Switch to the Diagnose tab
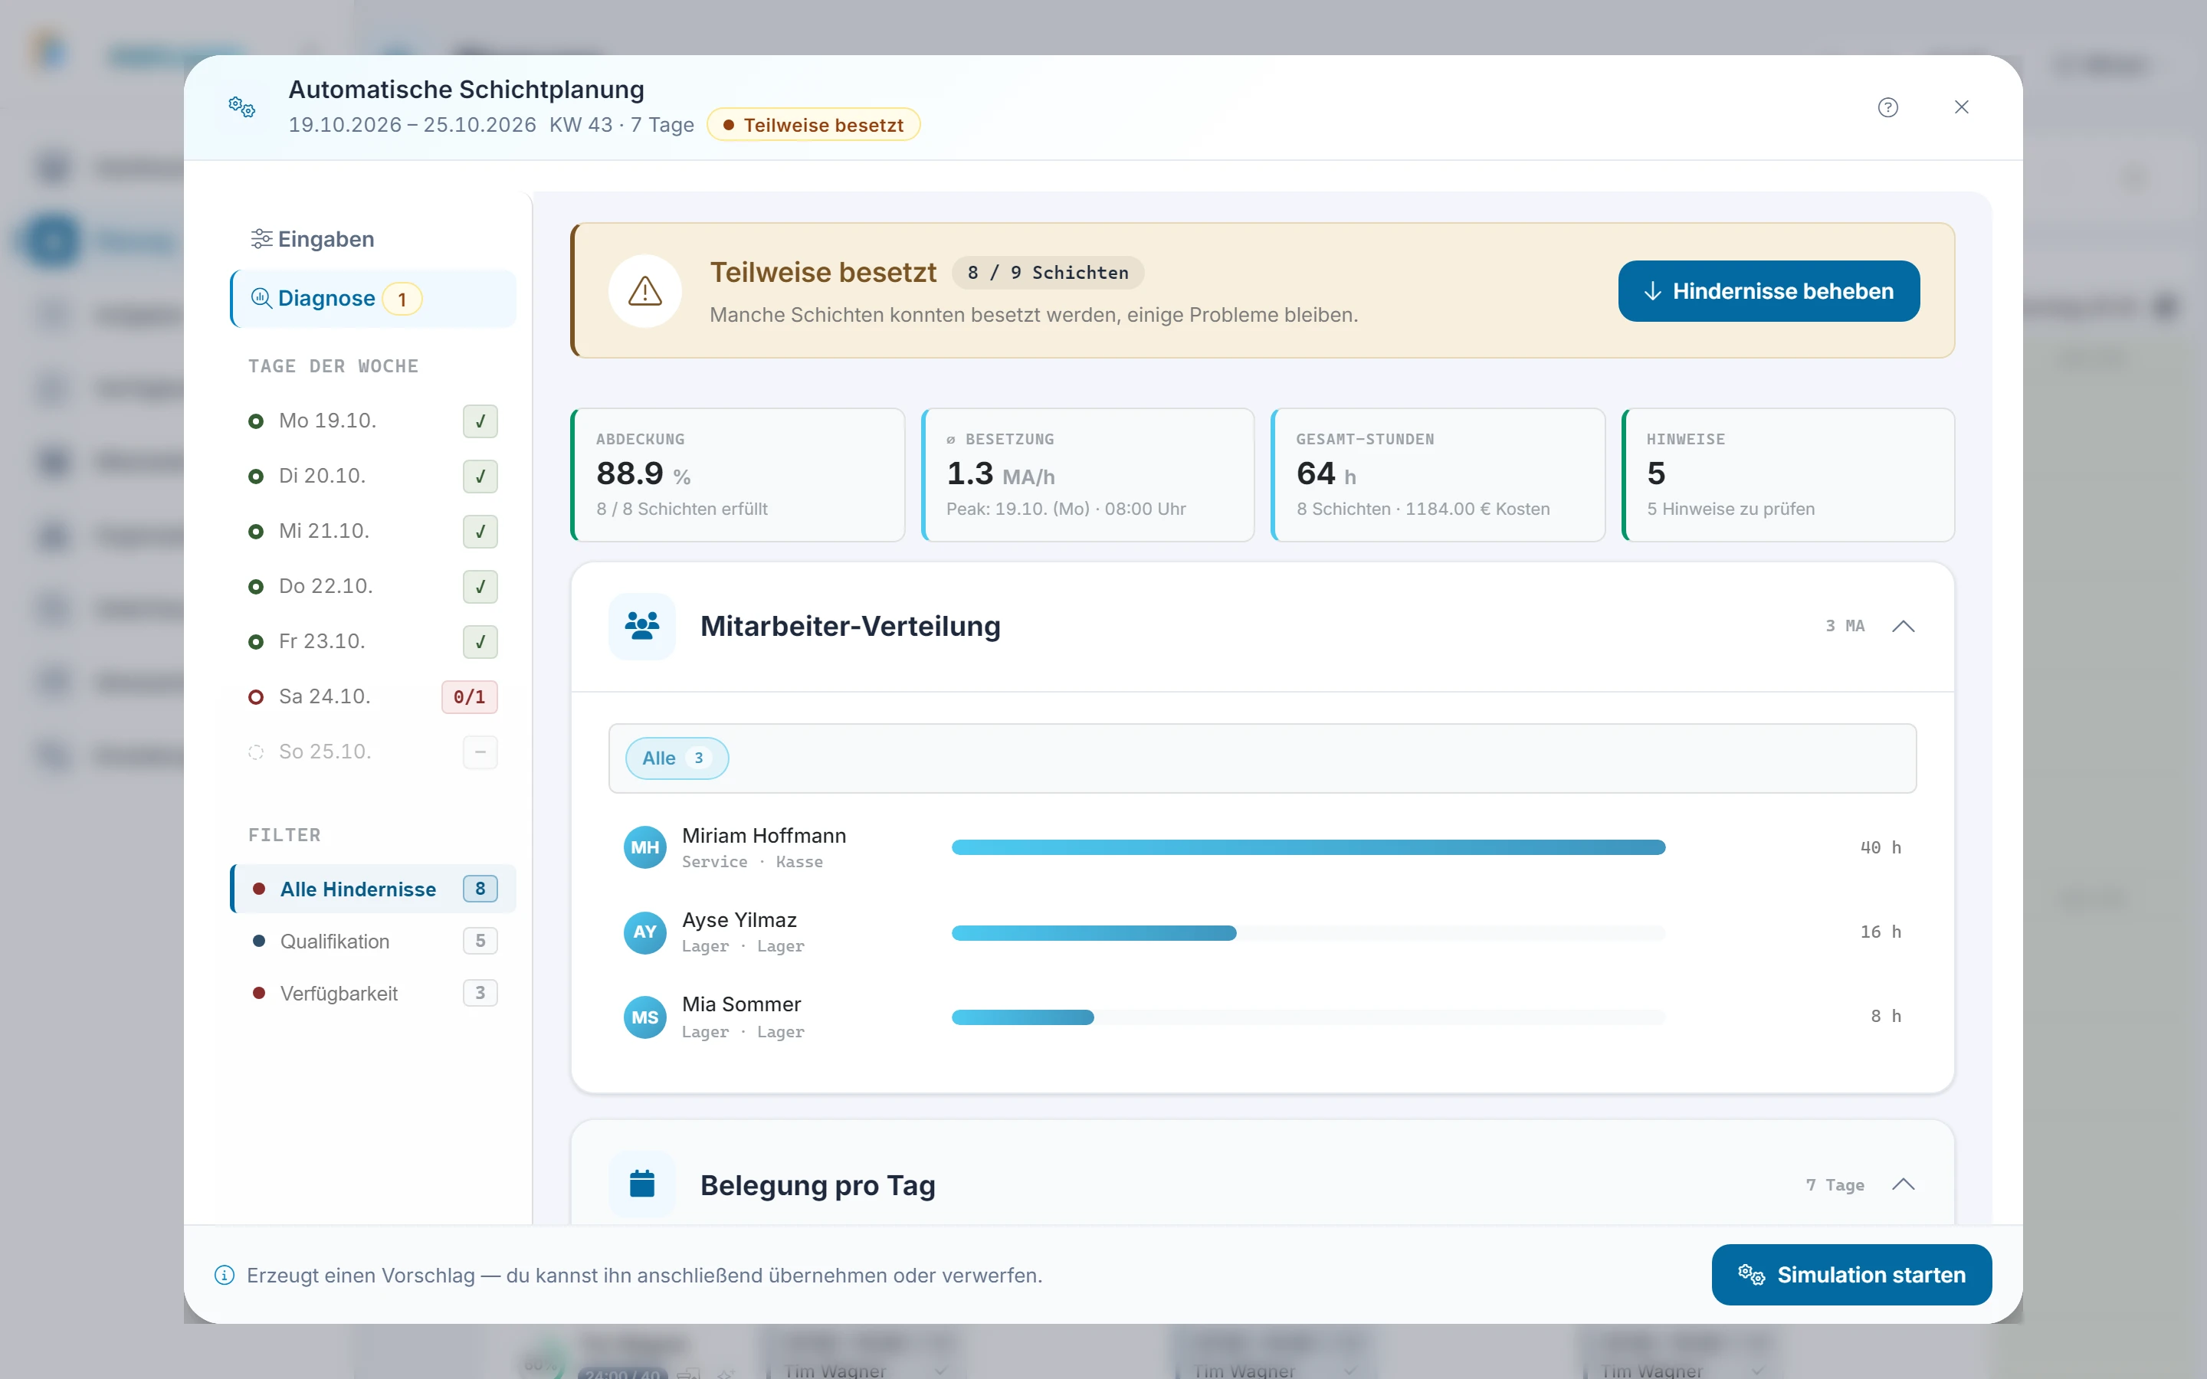Screen dimensions: 2207x1379 [373, 298]
